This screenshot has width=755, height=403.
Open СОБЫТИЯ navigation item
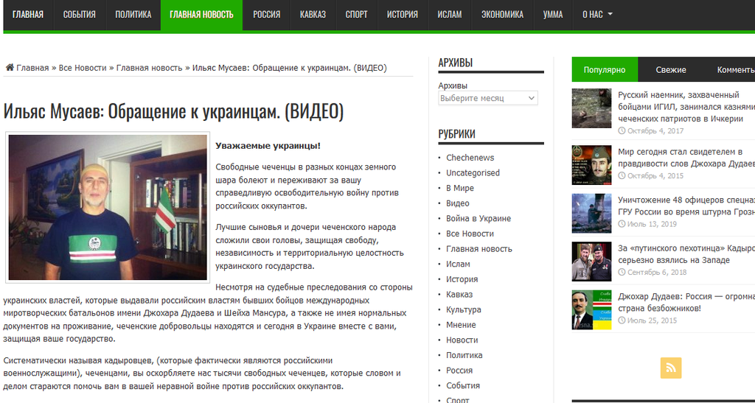79,15
